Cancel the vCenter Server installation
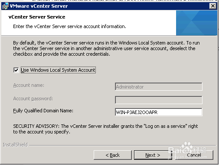 pyautogui.click(x=194, y=155)
